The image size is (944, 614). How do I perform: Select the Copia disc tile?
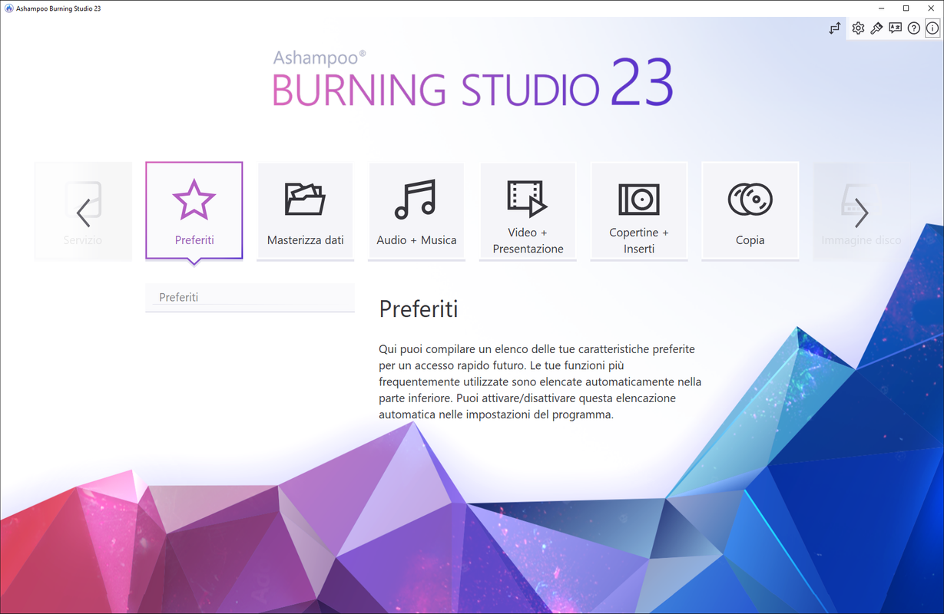pyautogui.click(x=750, y=211)
